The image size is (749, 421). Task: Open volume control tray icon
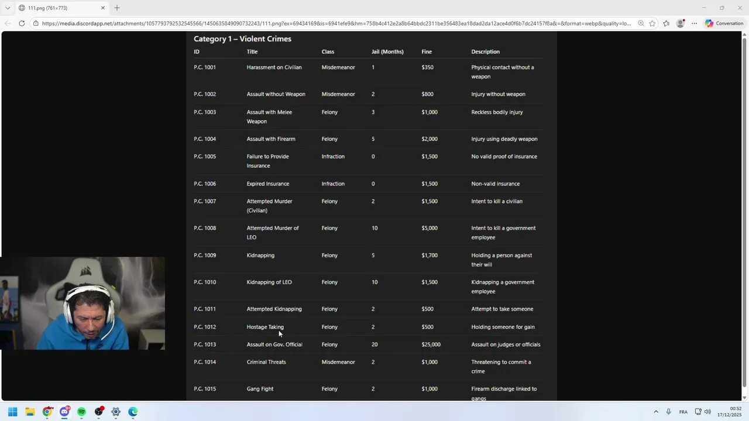(x=707, y=412)
